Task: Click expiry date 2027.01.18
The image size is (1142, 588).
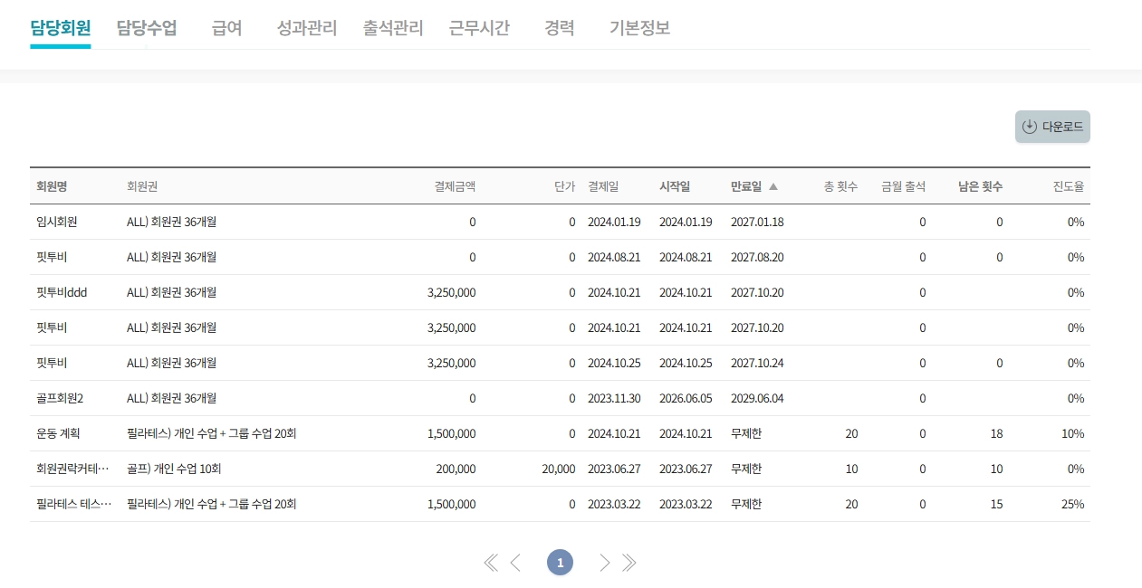Action: coord(757,222)
